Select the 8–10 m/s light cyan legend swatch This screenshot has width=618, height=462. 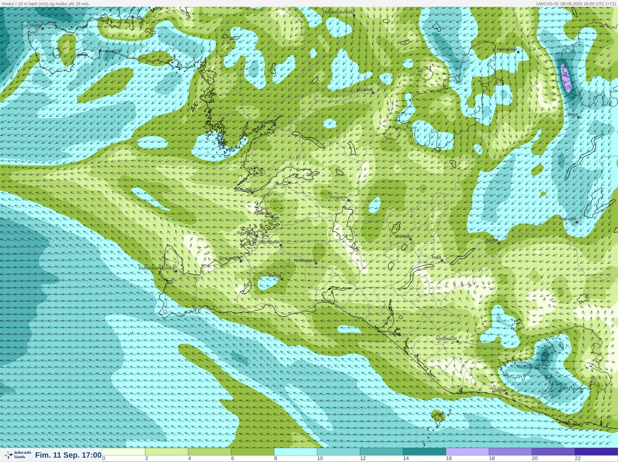pyautogui.click(x=295, y=452)
